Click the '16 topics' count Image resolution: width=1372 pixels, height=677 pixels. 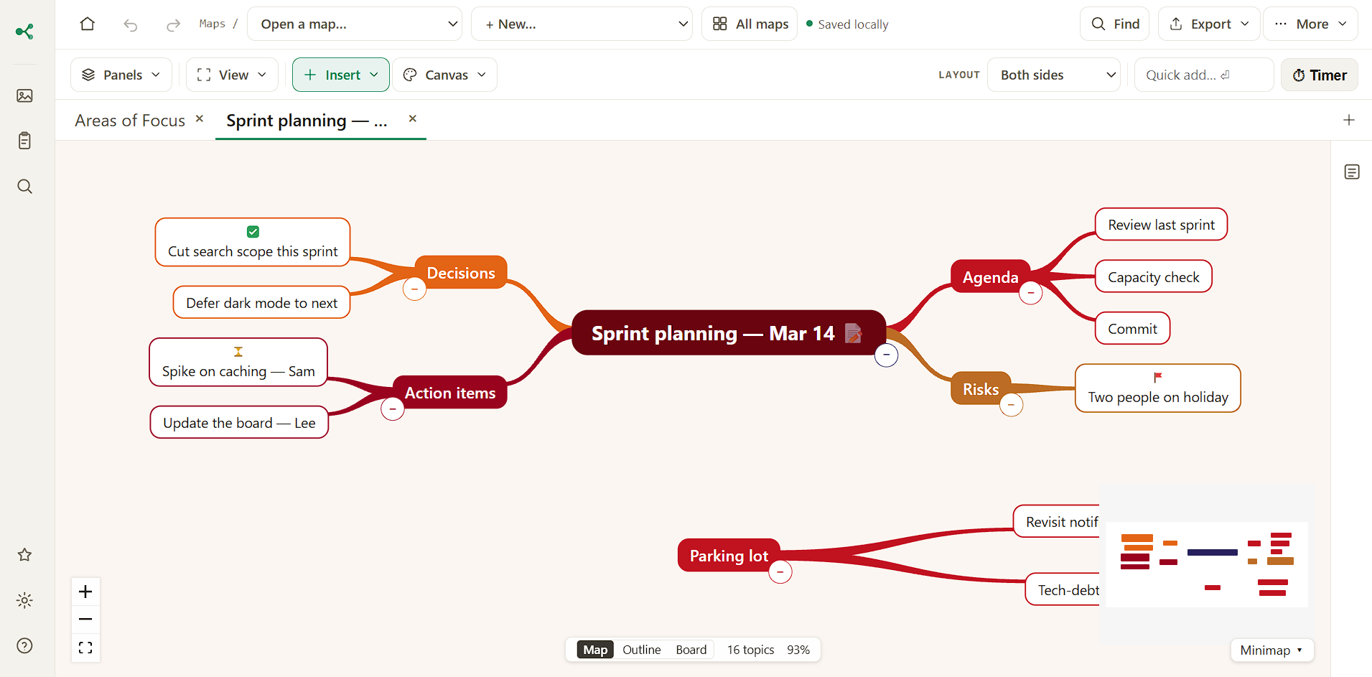click(750, 650)
